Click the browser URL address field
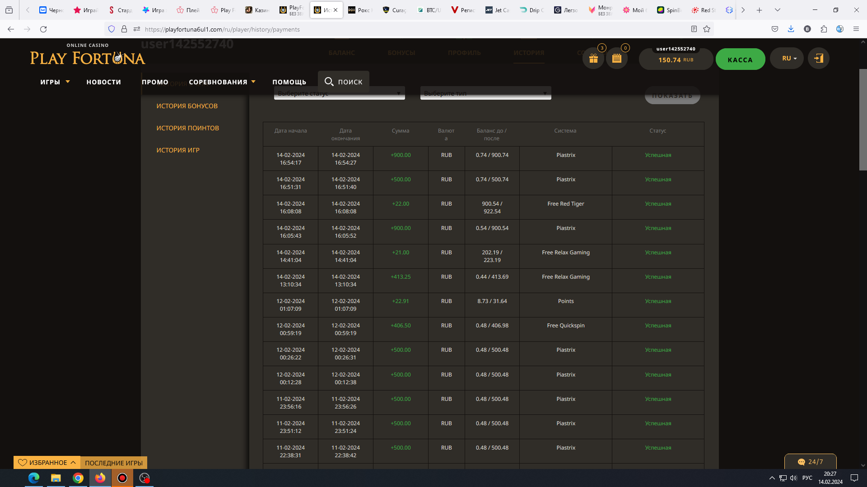This screenshot has height=487, width=867. tap(406, 29)
